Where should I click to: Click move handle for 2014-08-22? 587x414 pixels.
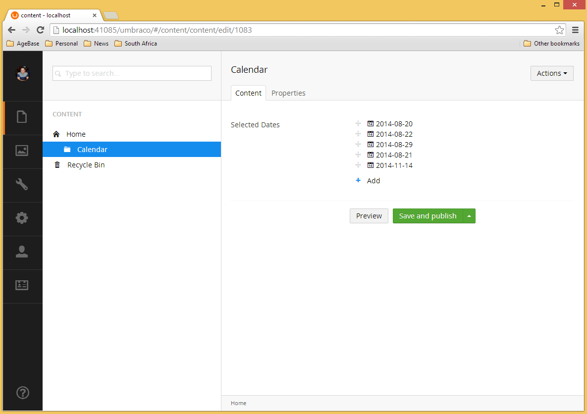click(358, 134)
